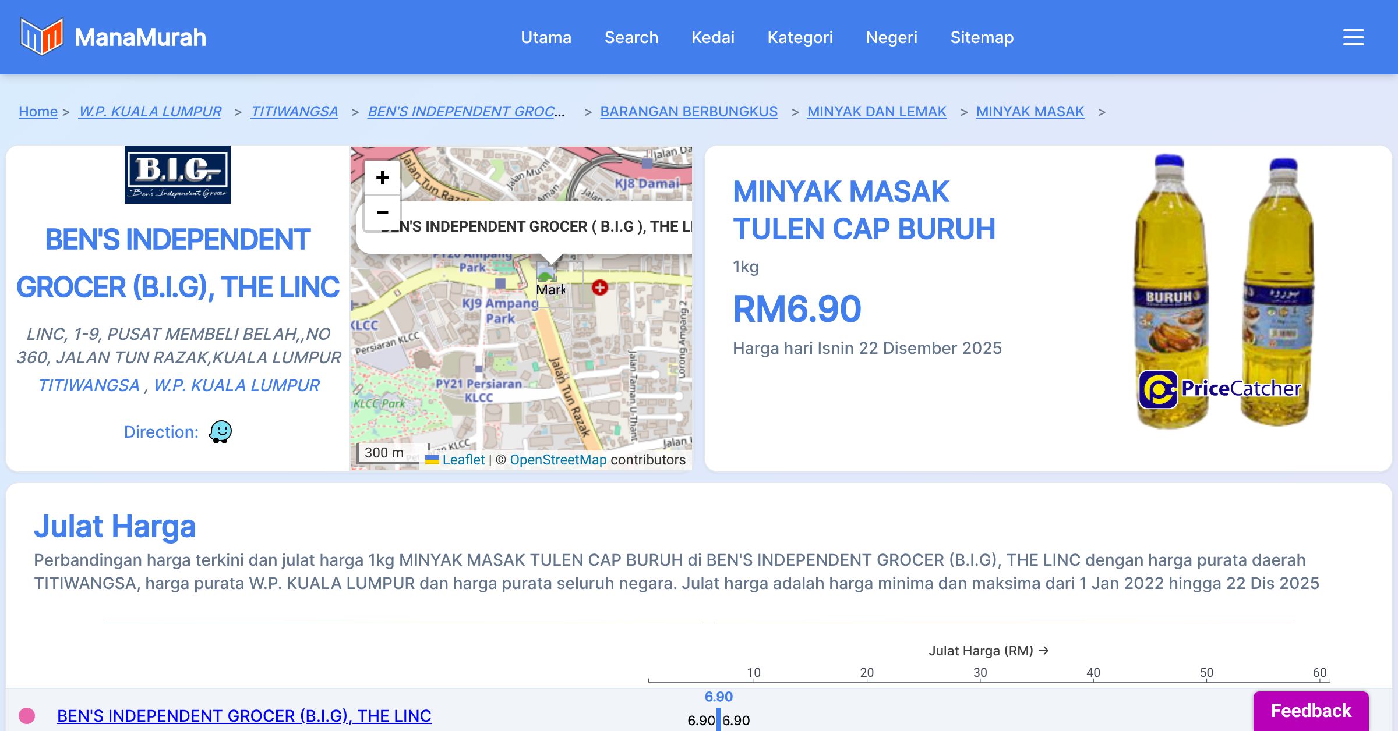Click the cooking oil product image
Screen dimensions: 1398x731
pos(1222,291)
